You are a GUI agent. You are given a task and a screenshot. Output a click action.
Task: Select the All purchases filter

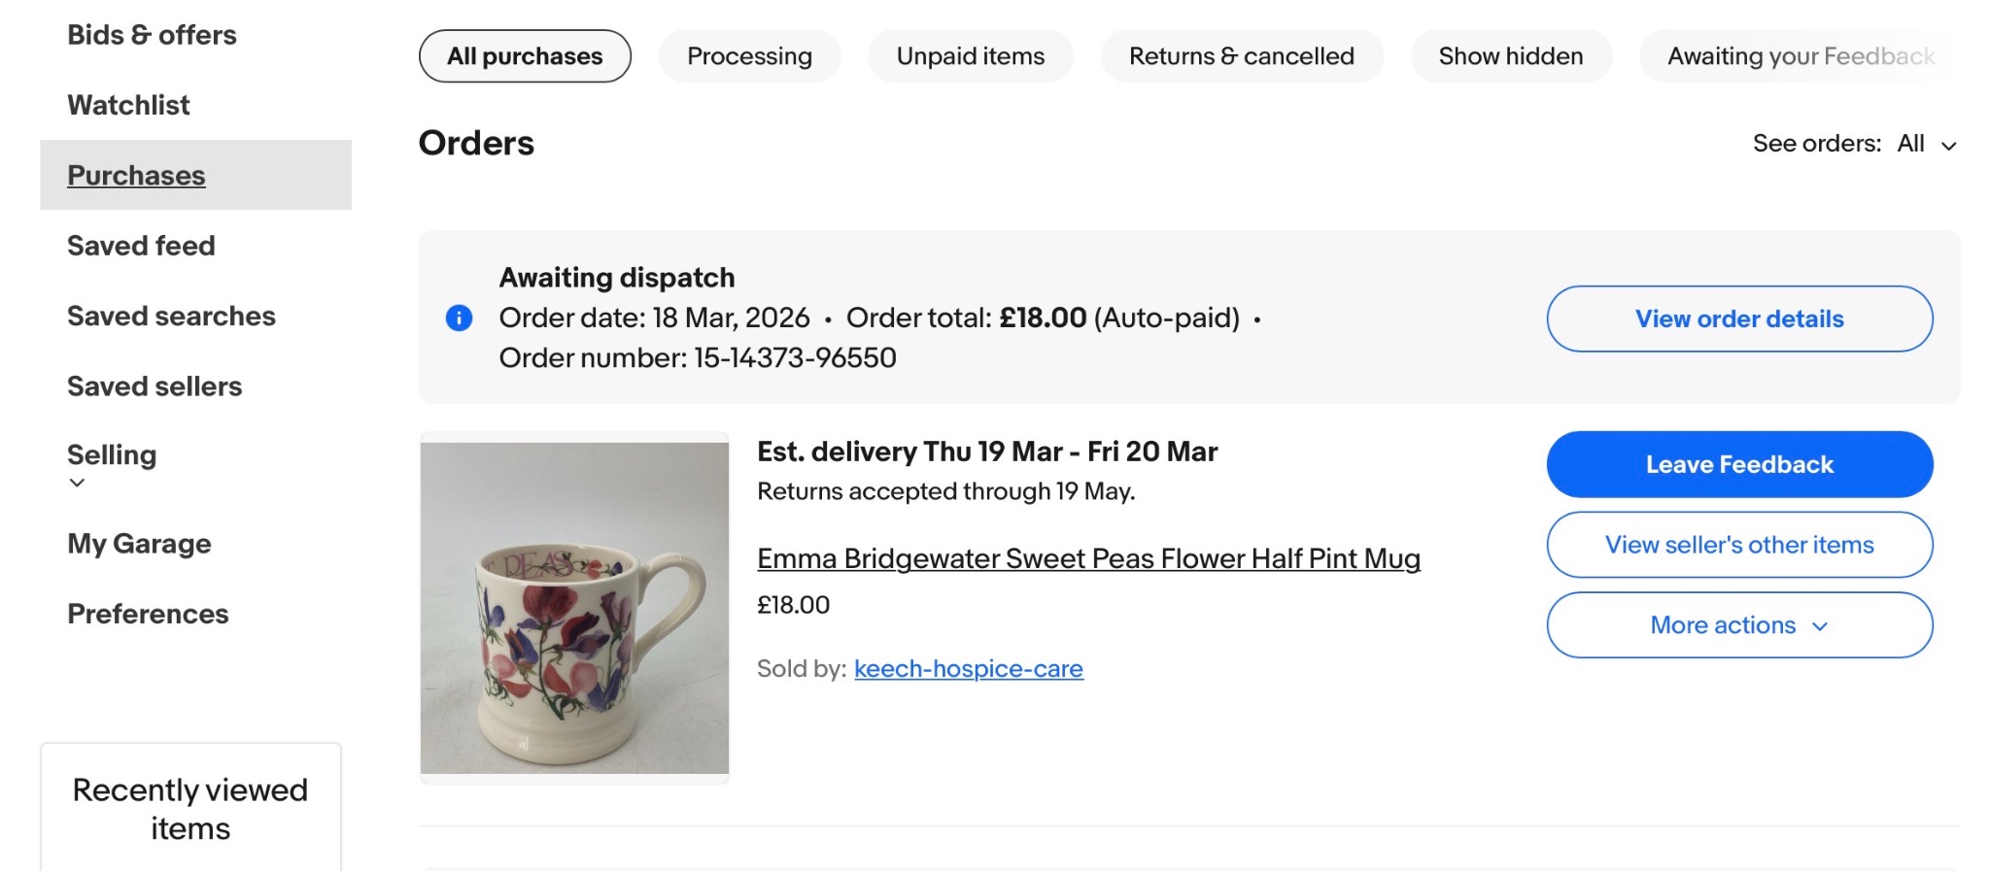(x=525, y=56)
